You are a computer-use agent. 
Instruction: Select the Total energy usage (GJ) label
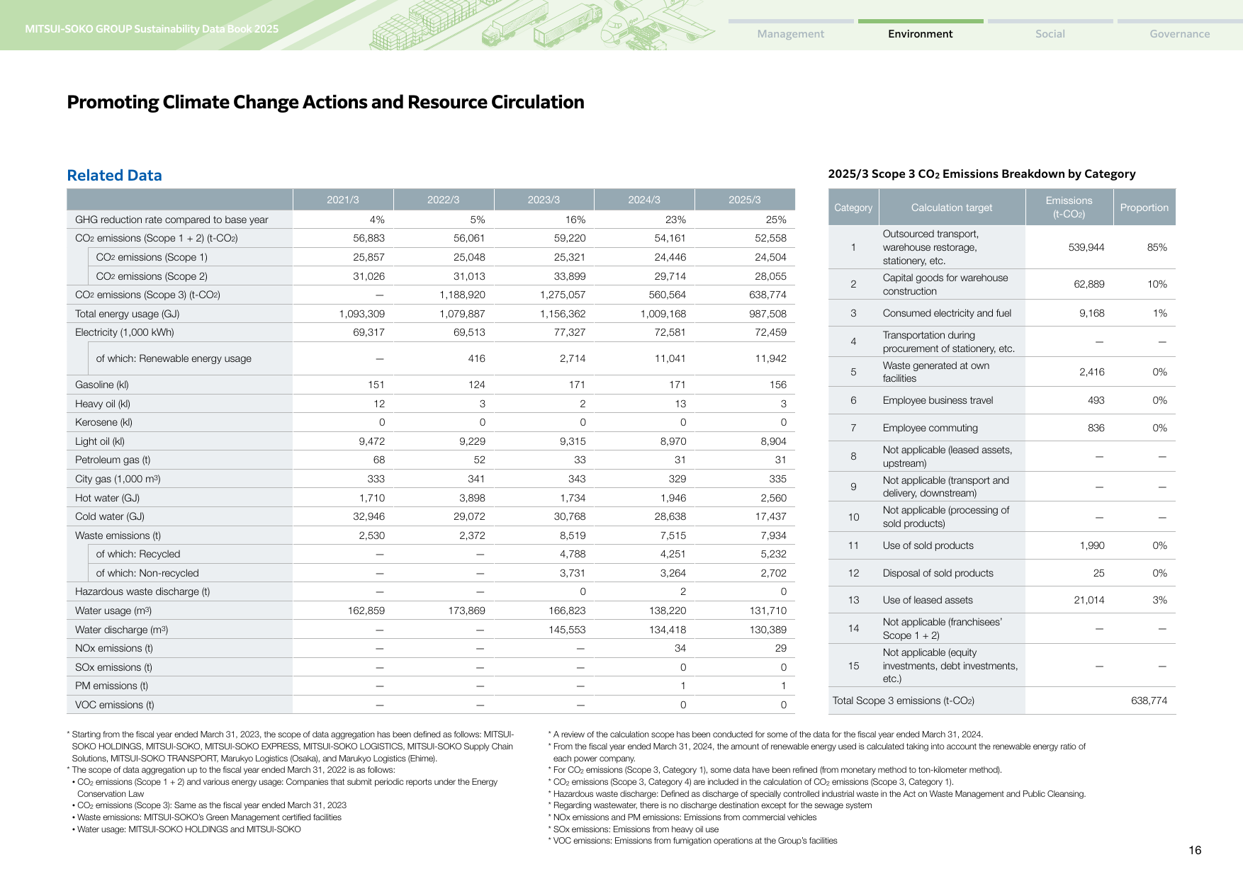click(x=127, y=314)
